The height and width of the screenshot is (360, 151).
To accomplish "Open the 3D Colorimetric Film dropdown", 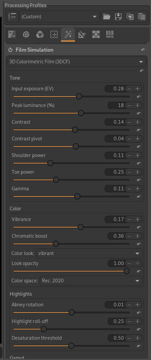I will click(77, 62).
